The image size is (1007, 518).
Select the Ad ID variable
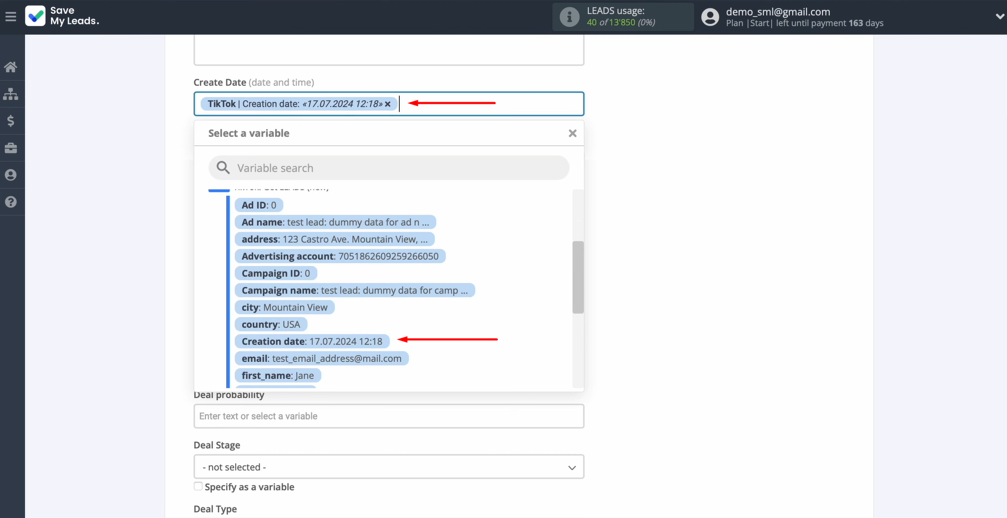point(259,205)
